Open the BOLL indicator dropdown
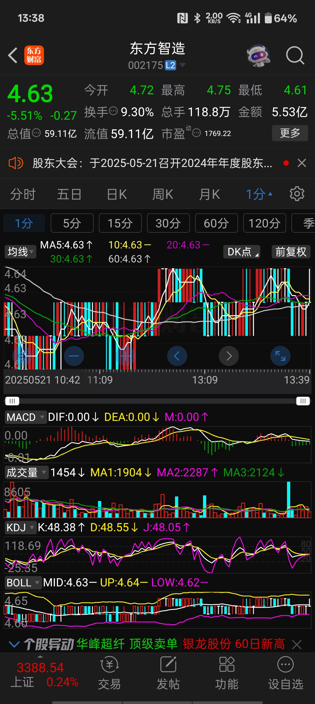This screenshot has height=704, width=315. tap(23, 583)
